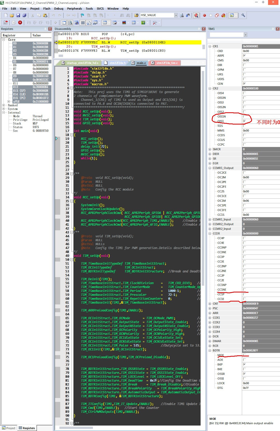
Task: Insert breakpoint with red dot icon
Action: click(x=204, y=15)
